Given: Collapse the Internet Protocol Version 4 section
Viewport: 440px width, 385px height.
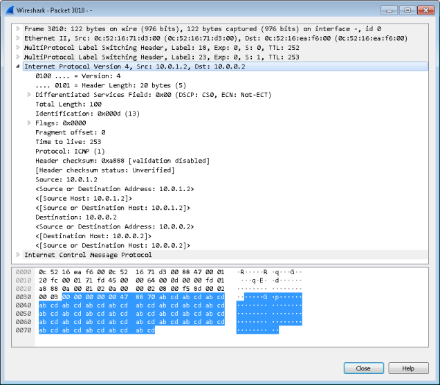Looking at the screenshot, I should click(18, 66).
